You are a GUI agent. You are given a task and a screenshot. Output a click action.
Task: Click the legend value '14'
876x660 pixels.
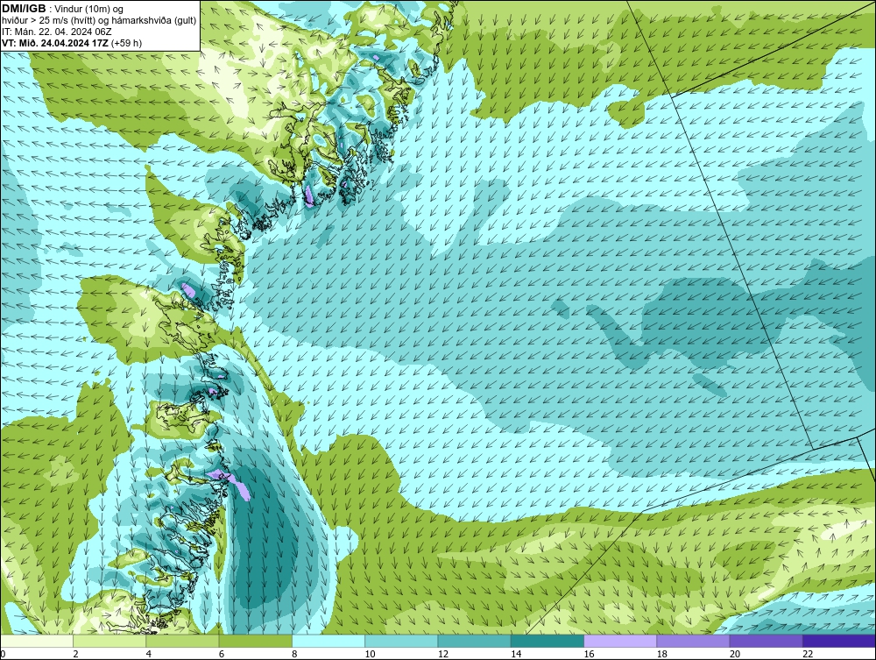[x=516, y=654]
